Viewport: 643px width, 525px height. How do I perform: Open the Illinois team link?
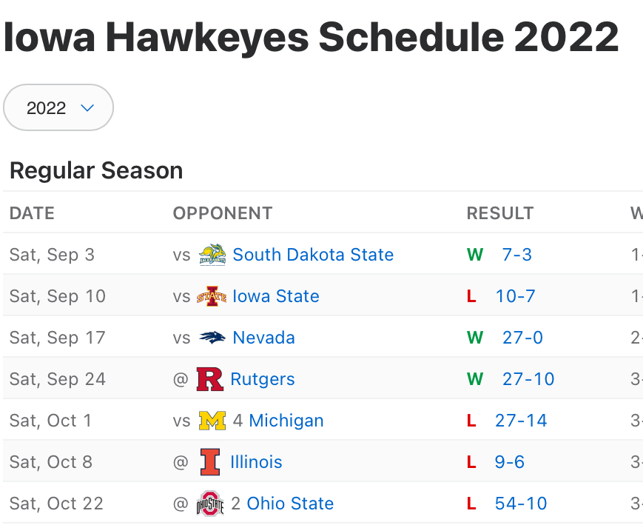256,462
